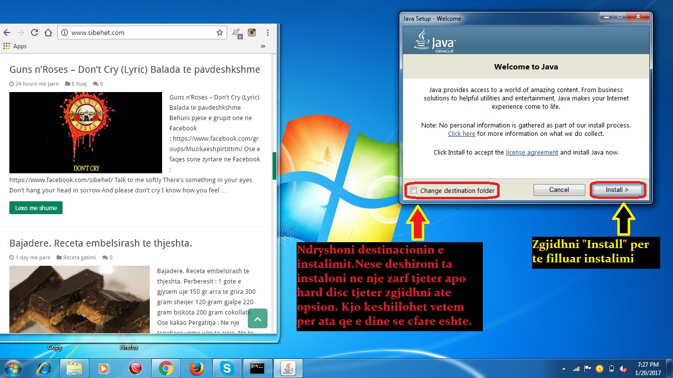Close the Java Setup window
Screen dimensions: 673x378
tap(638, 17)
